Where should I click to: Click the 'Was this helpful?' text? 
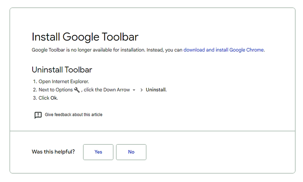(53, 152)
